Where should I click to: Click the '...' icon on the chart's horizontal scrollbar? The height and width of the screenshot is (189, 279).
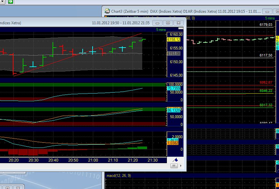pyautogui.click(x=174, y=166)
